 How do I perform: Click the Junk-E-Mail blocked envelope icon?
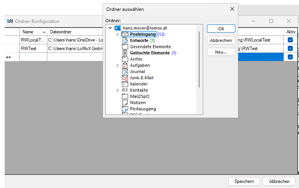click(x=125, y=78)
